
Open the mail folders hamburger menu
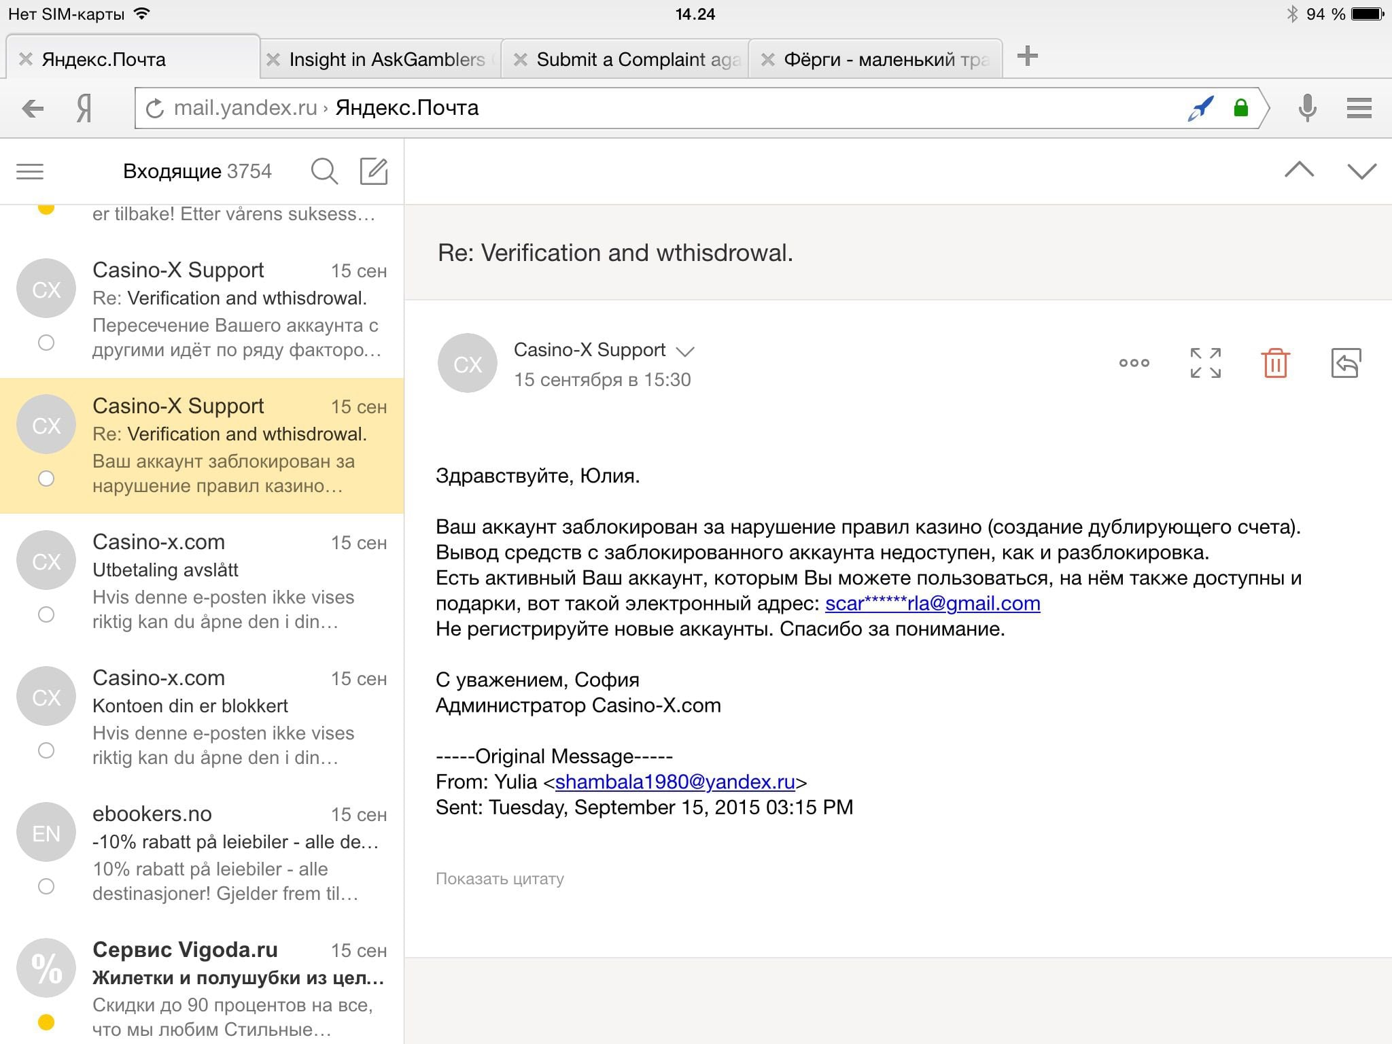[30, 171]
